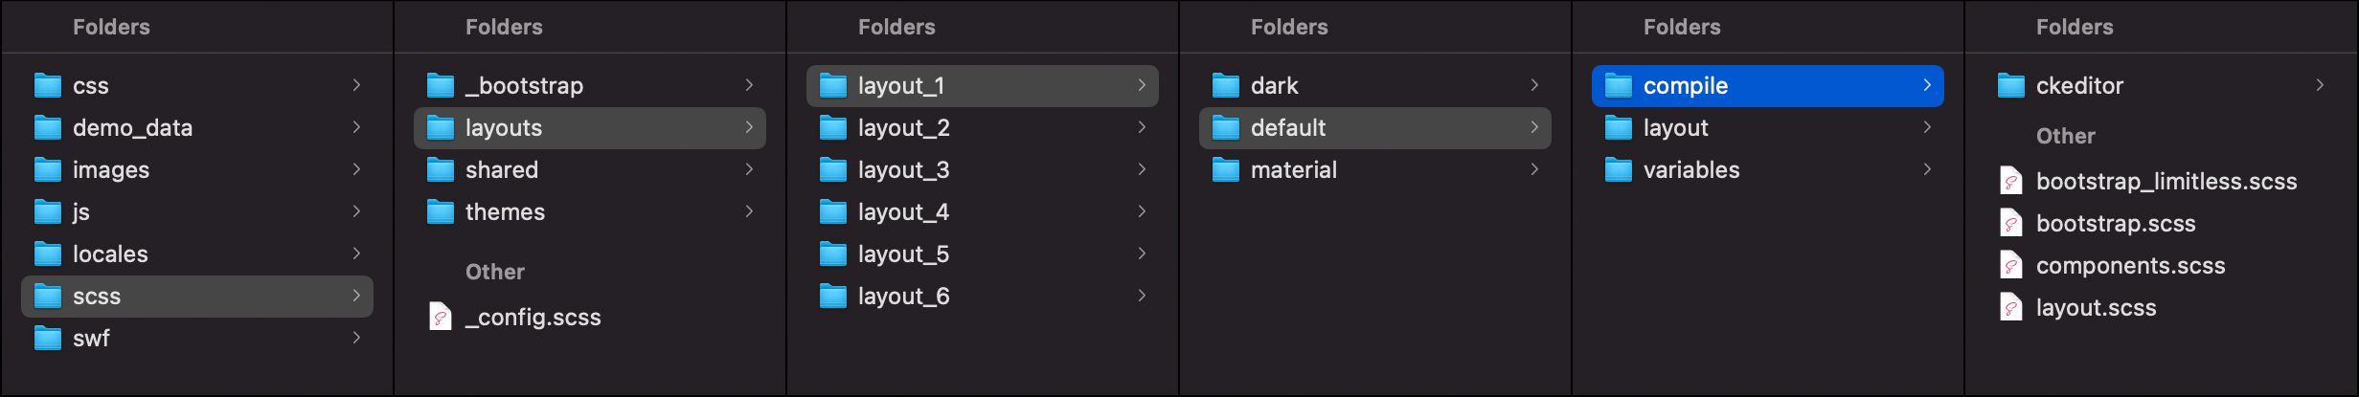The width and height of the screenshot is (2359, 397).
Task: Select the shared folder
Action: click(590, 170)
